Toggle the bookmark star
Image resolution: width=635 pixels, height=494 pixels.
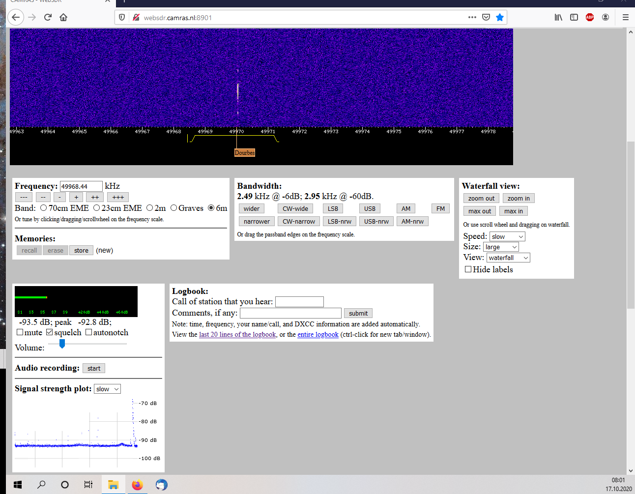(500, 17)
